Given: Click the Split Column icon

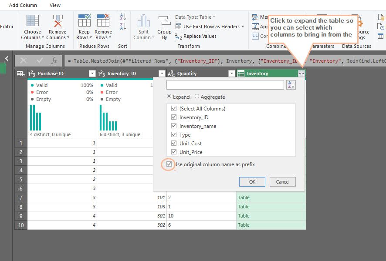Looking at the screenshot, I should coord(143,20).
